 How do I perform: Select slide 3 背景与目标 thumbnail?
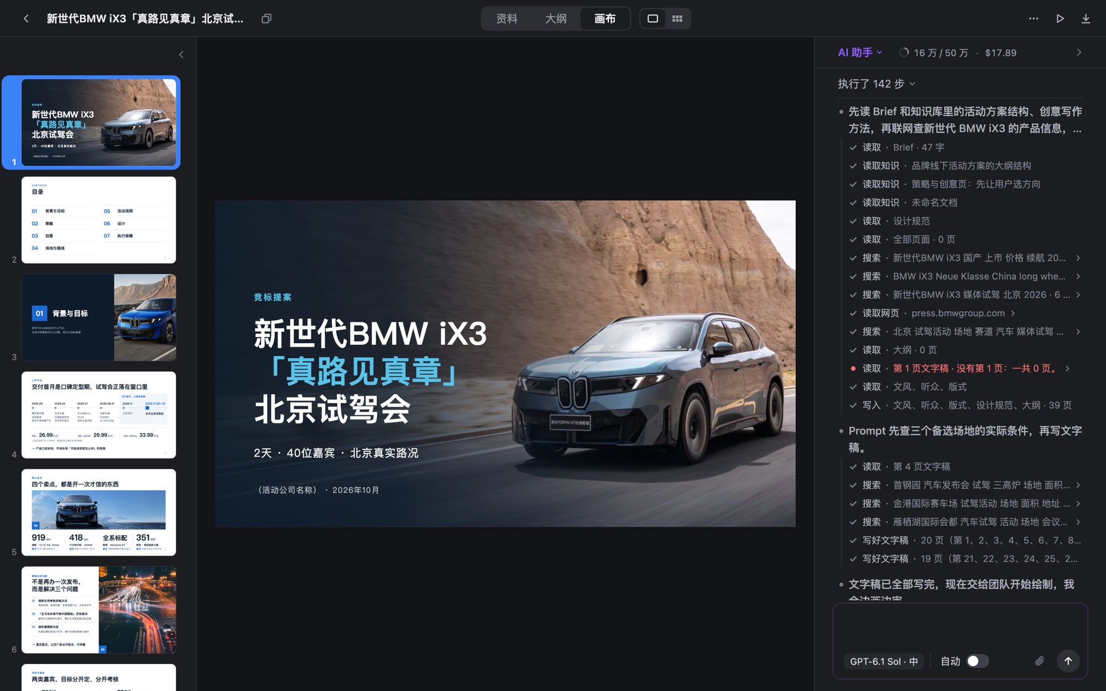tap(98, 317)
